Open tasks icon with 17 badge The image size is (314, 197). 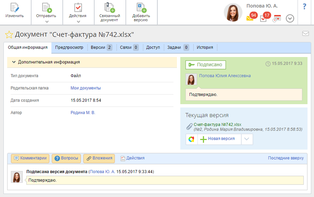pos(264,18)
